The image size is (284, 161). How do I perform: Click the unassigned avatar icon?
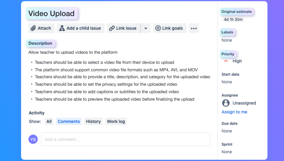(226, 103)
